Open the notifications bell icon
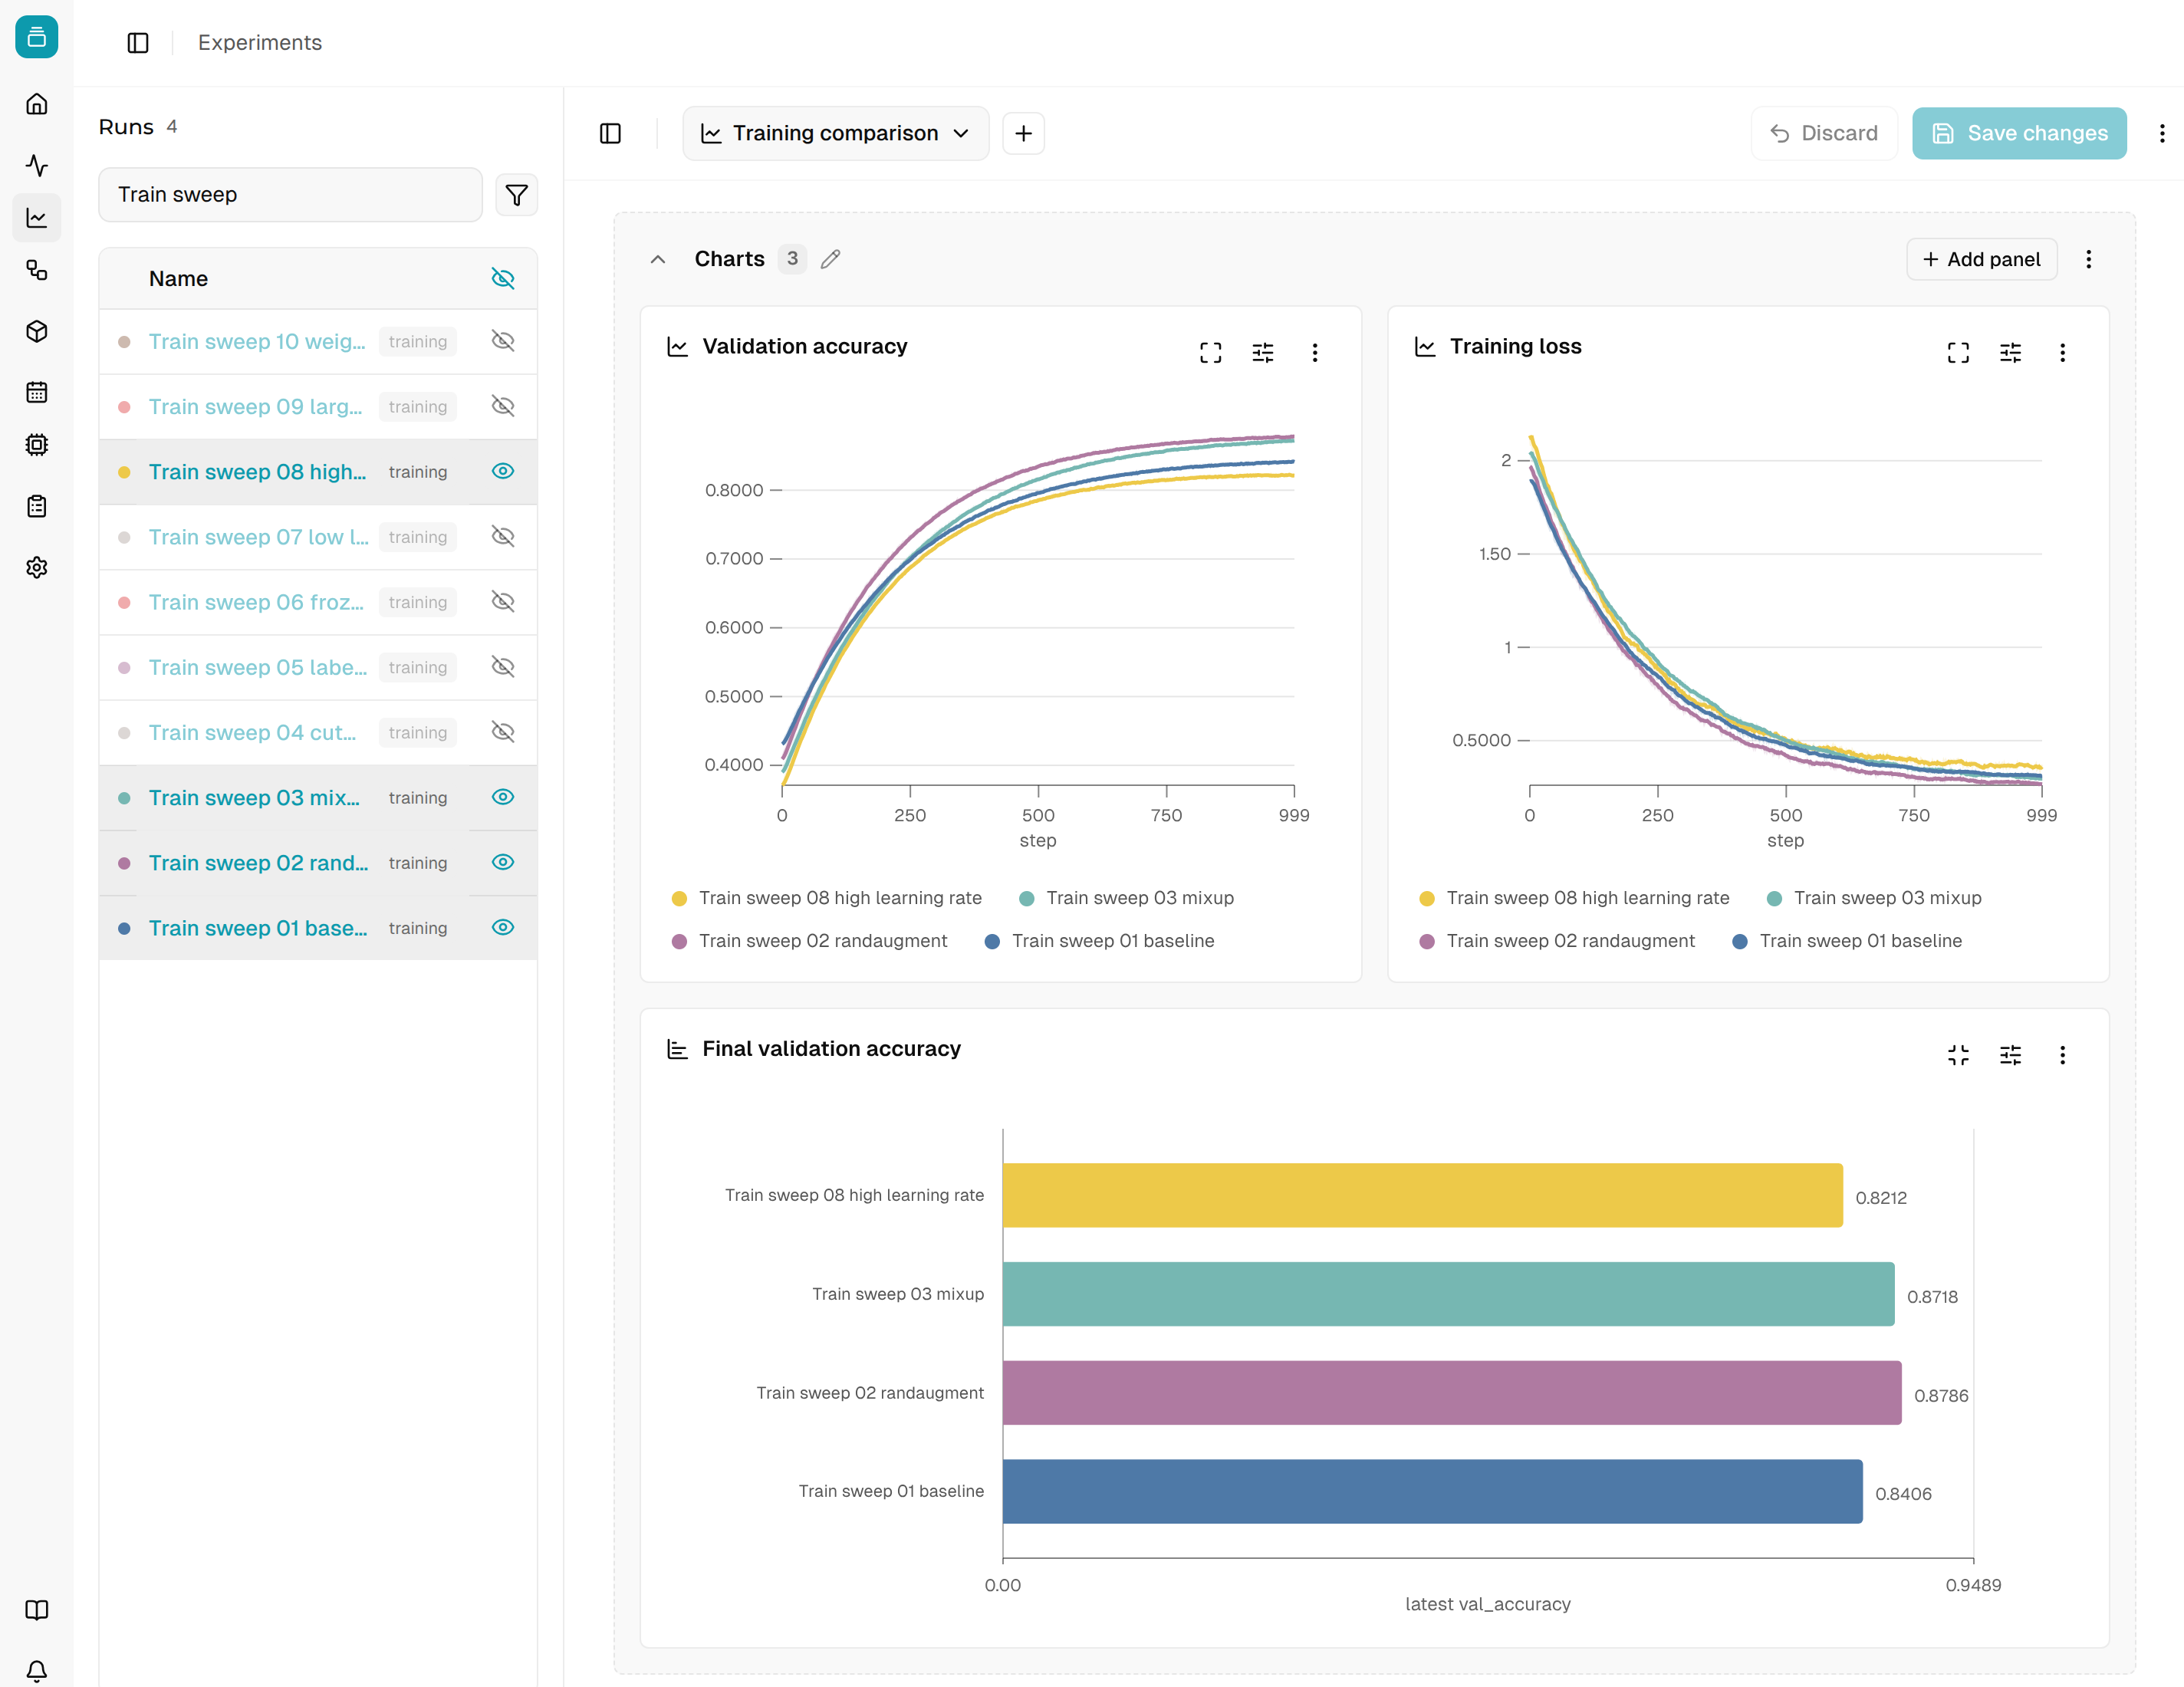 37,1671
